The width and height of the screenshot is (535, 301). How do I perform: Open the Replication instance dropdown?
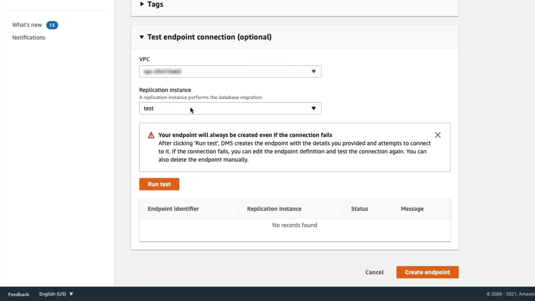point(230,108)
